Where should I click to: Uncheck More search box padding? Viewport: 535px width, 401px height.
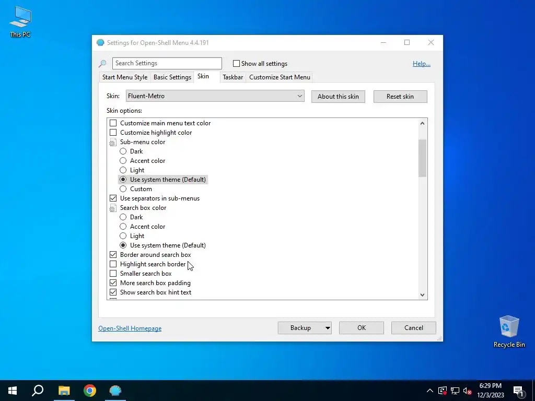click(x=113, y=282)
